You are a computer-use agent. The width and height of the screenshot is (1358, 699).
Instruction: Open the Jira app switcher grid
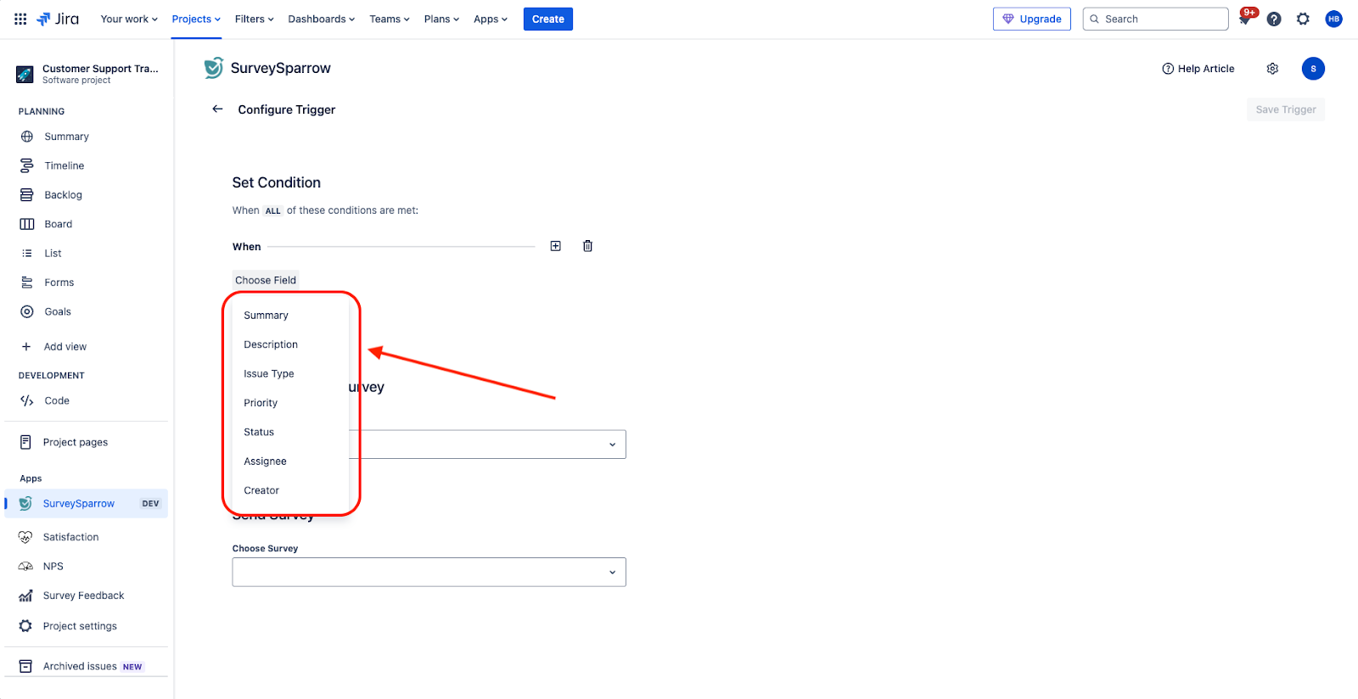(x=20, y=19)
